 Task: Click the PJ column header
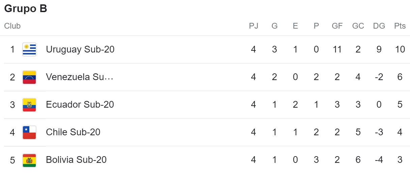coord(254,26)
